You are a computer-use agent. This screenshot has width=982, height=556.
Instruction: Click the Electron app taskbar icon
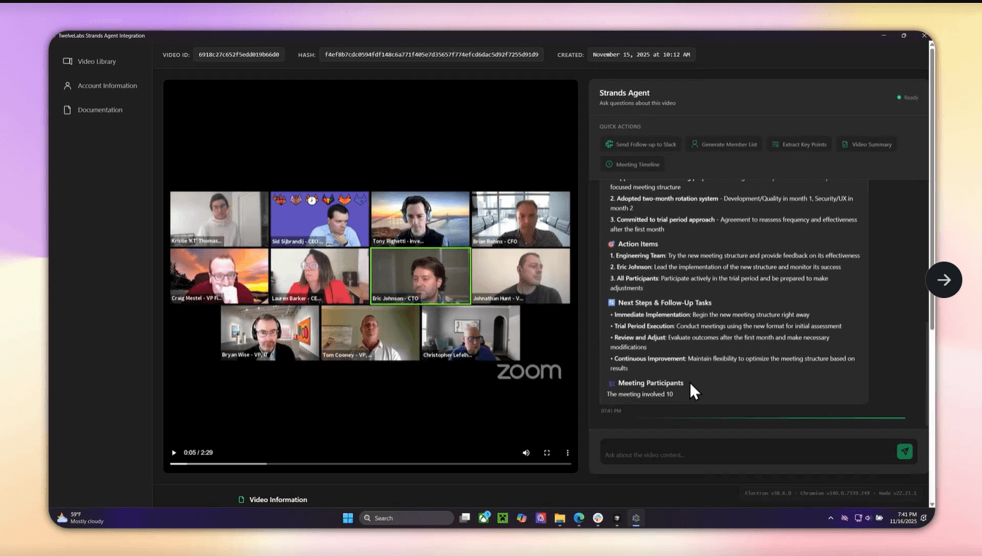(635, 518)
